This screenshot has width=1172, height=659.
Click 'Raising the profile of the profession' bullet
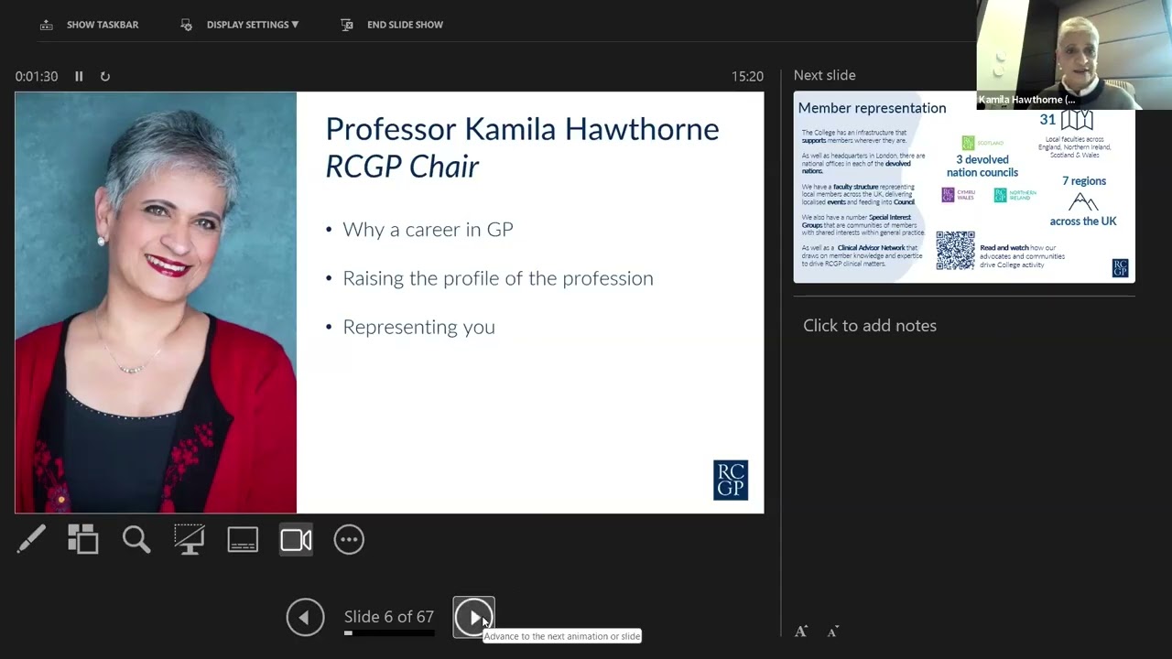(498, 278)
